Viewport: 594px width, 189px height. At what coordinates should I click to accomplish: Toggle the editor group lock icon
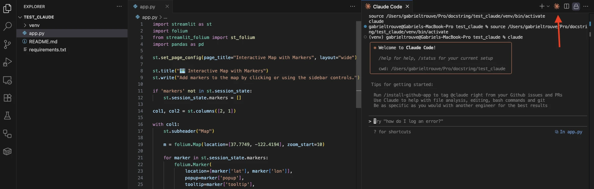(x=576, y=6)
